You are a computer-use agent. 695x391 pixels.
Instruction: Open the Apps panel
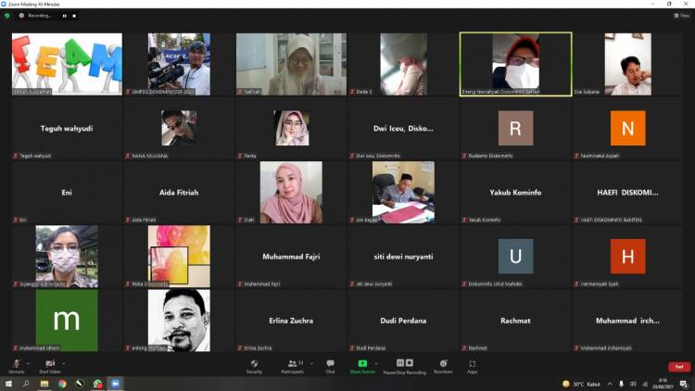[473, 365]
